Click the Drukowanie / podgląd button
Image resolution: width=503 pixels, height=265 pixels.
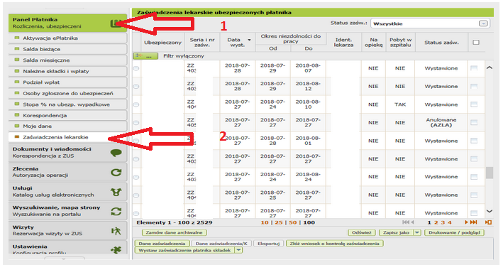pyautogui.click(x=454, y=232)
